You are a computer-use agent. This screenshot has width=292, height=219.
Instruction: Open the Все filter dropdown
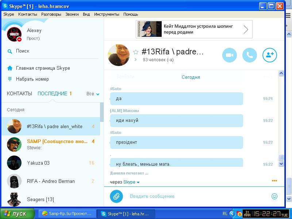click(93, 94)
